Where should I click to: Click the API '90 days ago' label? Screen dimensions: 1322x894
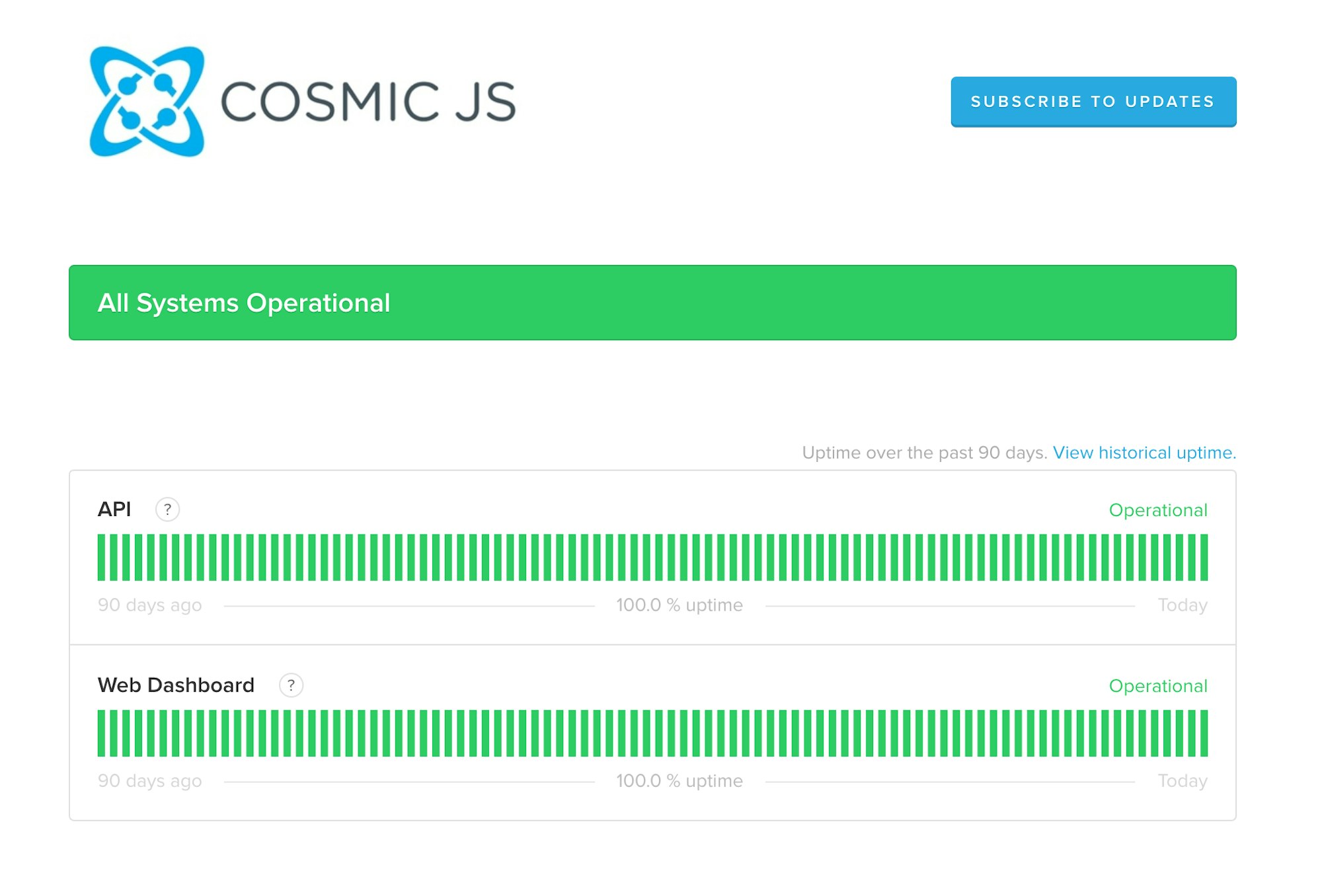[149, 605]
